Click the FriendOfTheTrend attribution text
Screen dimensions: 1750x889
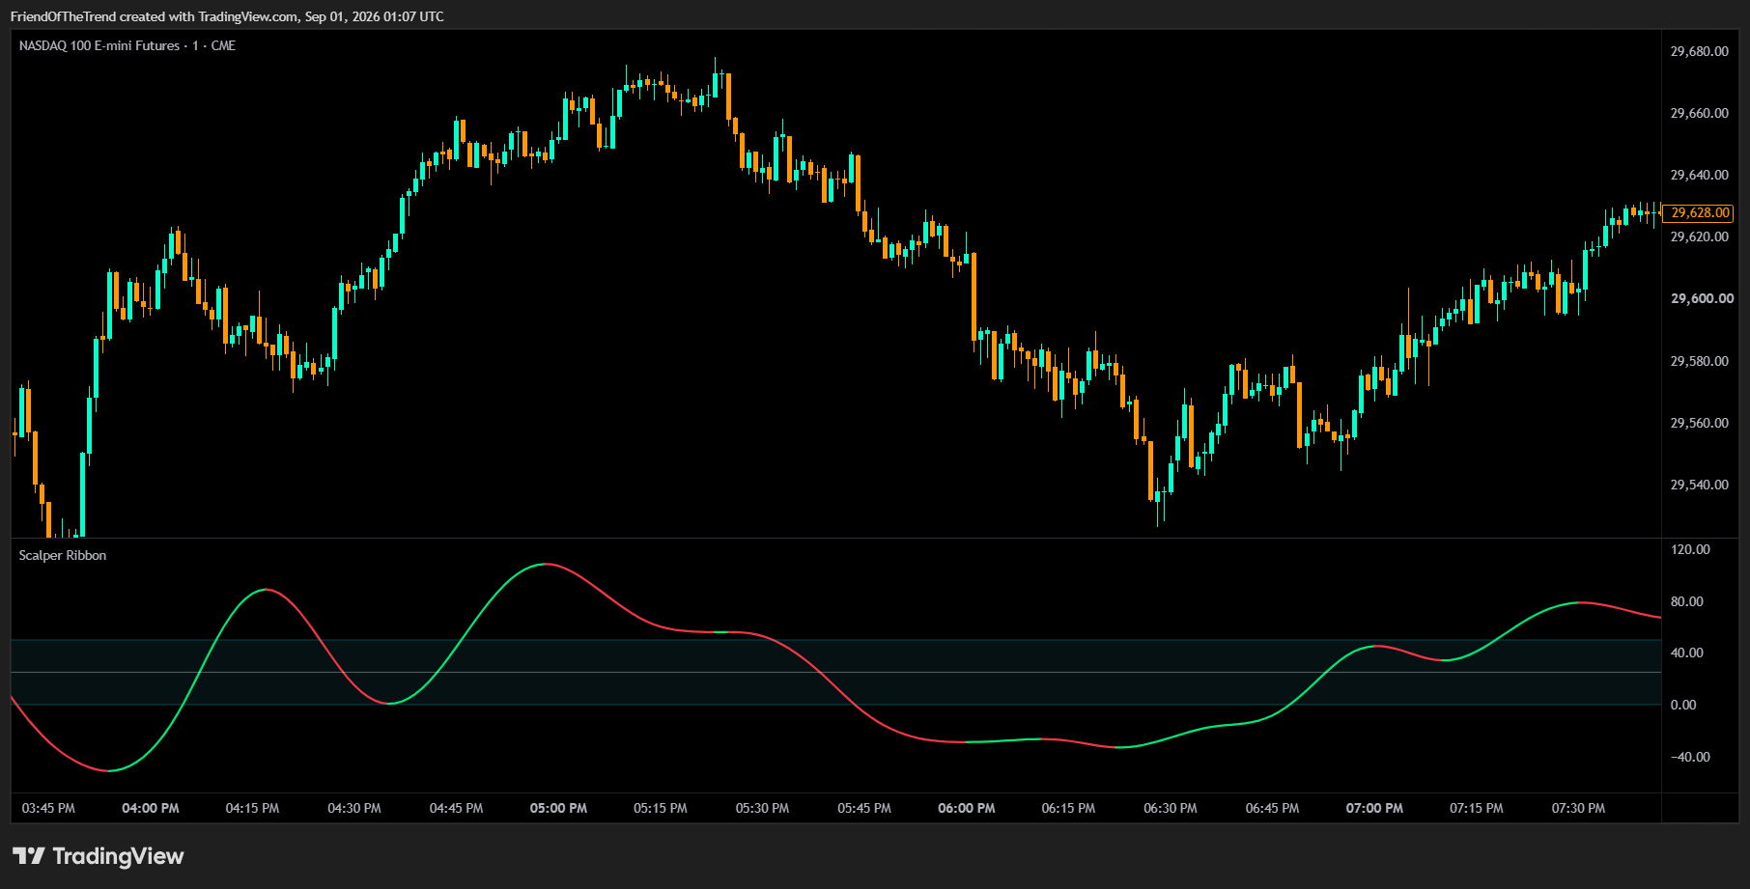pos(227,16)
